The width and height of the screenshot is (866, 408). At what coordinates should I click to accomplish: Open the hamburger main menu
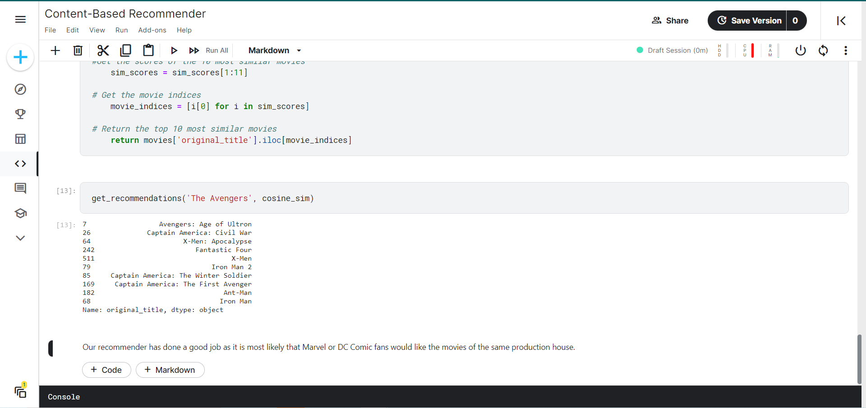20,19
